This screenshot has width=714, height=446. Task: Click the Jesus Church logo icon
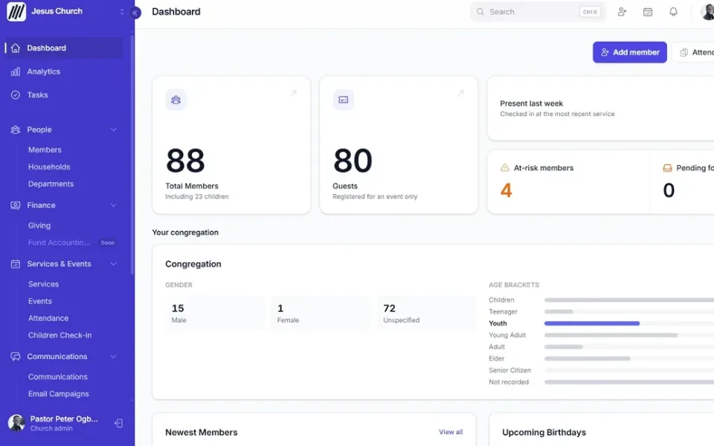click(16, 12)
